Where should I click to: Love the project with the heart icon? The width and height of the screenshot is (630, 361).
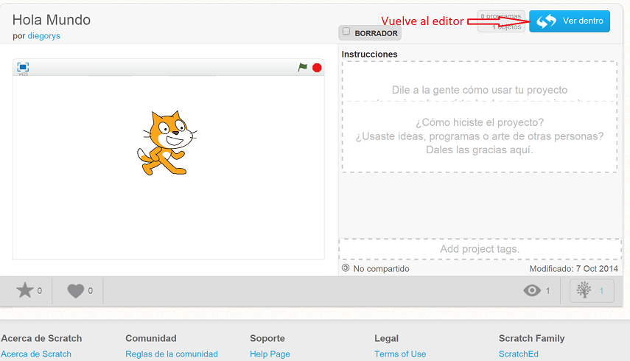(x=76, y=291)
